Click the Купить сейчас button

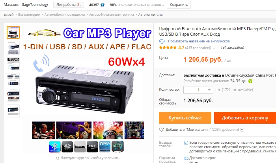[185, 118]
